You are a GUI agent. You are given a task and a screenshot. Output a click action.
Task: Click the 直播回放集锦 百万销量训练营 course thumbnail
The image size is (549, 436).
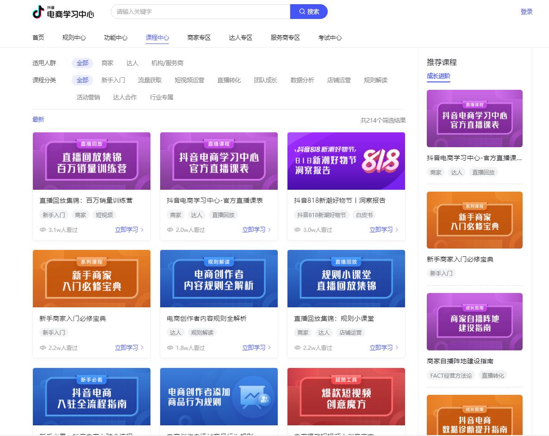(91, 161)
